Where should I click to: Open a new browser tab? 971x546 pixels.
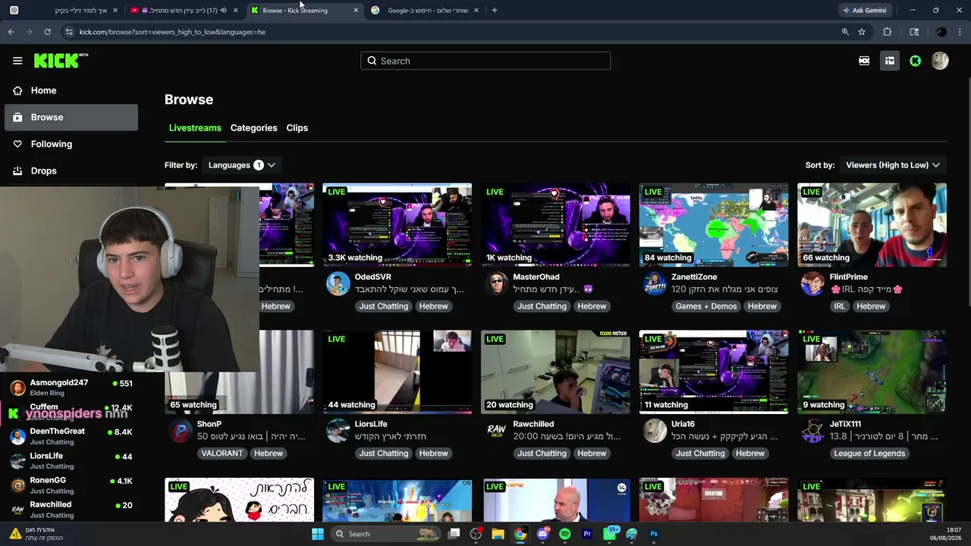coord(495,11)
